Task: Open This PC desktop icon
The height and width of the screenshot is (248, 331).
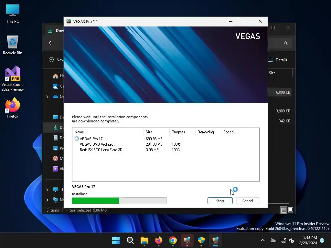Action: [x=13, y=14]
